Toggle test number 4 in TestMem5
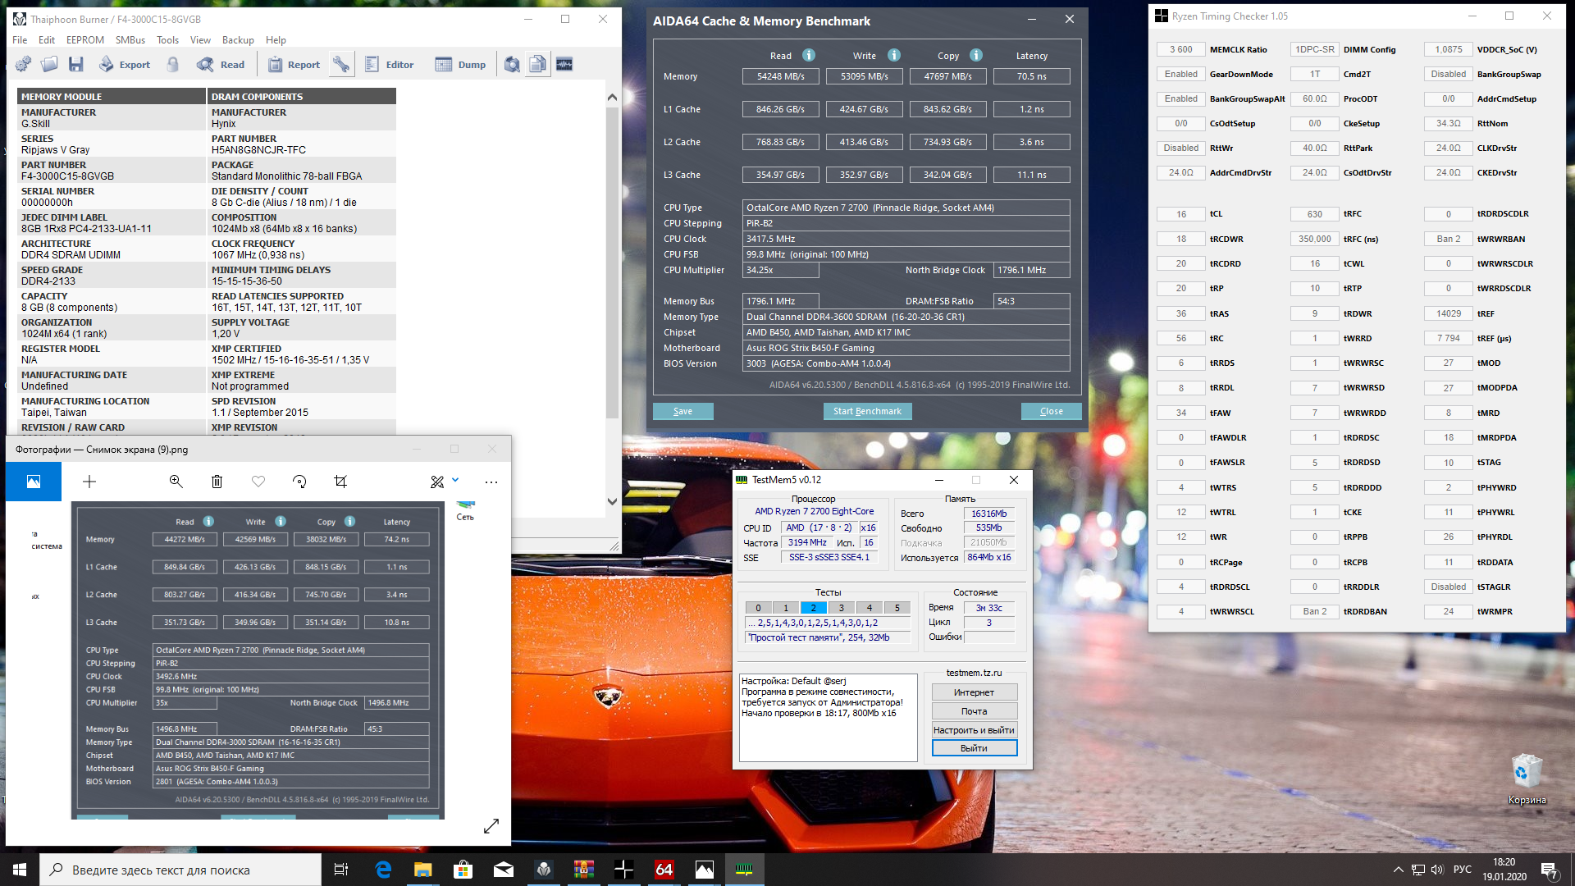1575x886 pixels. coord(869,608)
